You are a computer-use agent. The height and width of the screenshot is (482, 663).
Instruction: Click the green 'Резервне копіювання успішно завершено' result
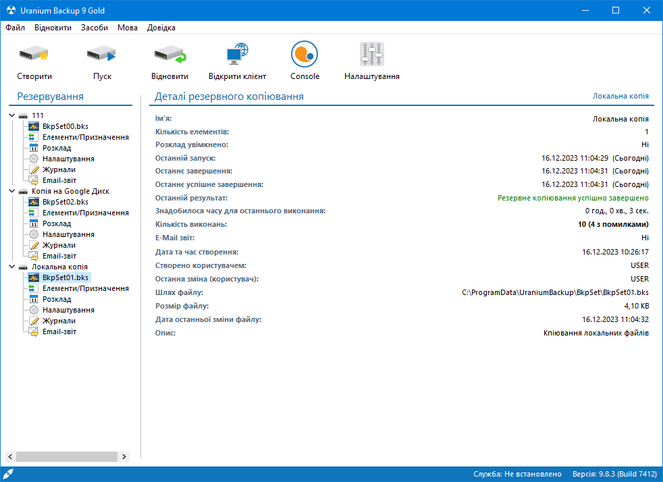[573, 198]
